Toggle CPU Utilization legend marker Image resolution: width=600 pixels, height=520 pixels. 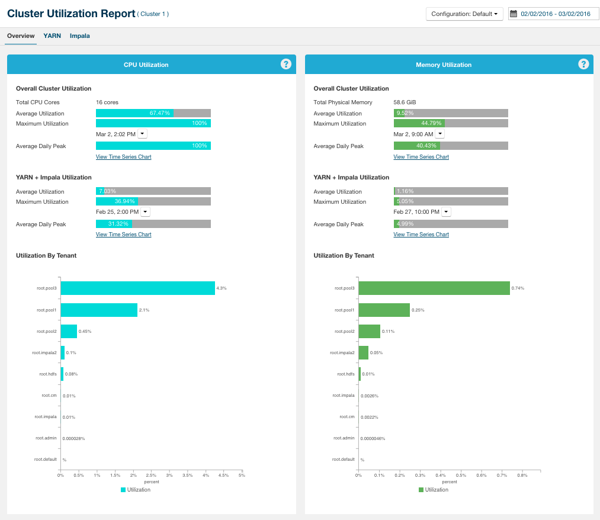coord(123,490)
